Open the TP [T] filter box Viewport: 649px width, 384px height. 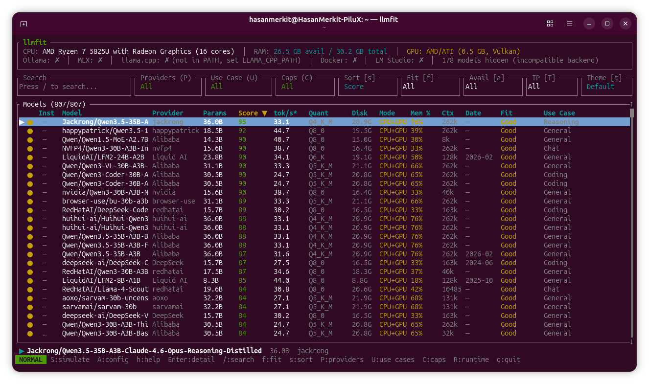(x=552, y=87)
